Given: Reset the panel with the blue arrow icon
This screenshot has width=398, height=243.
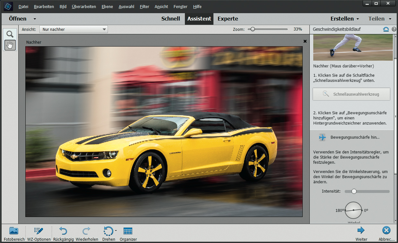Looking at the screenshot, I should pos(386,29).
